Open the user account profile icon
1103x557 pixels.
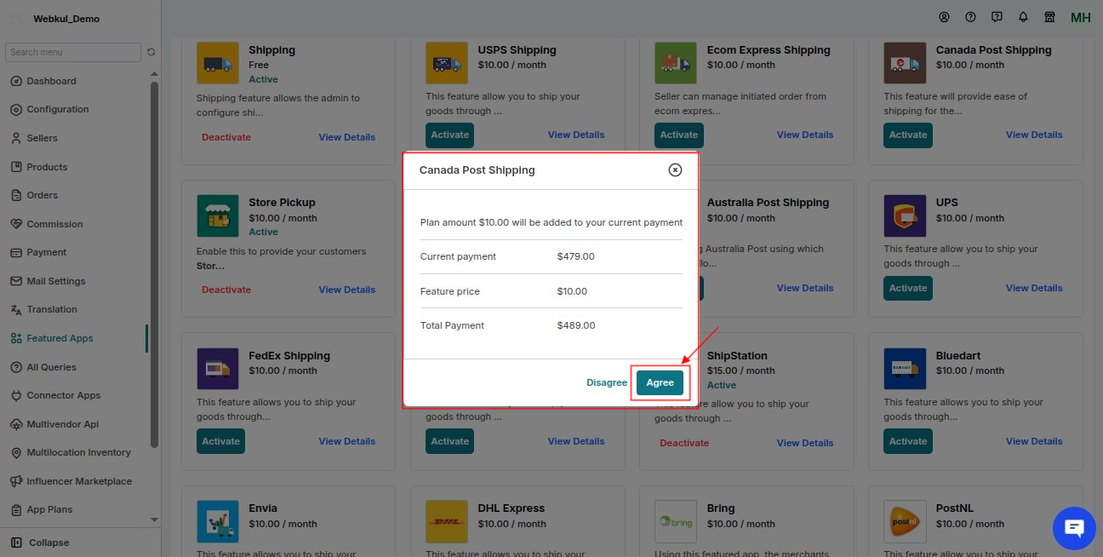(944, 17)
